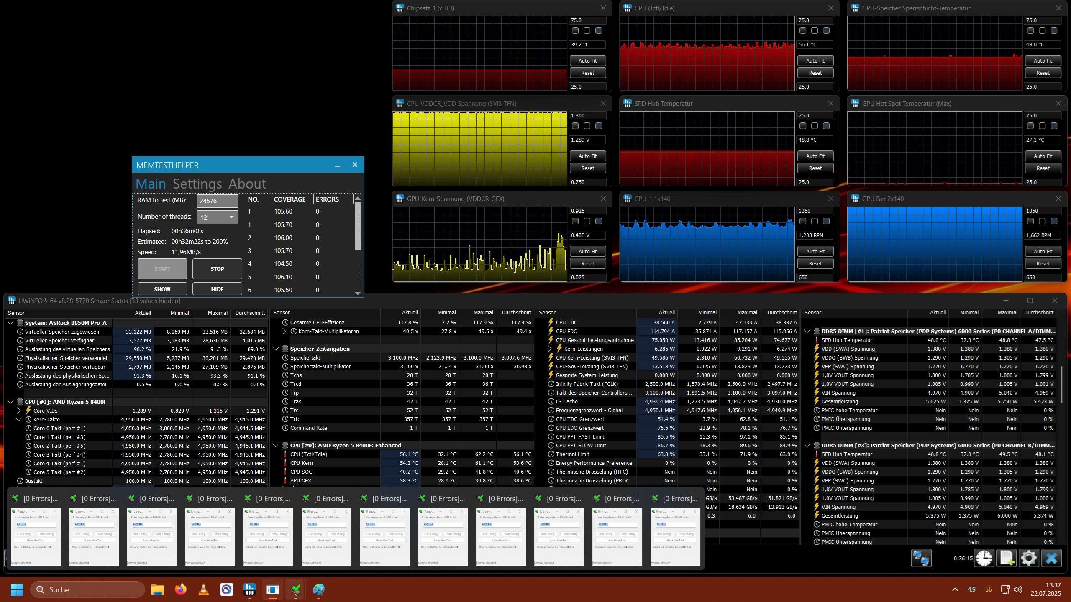Click the HWiNFO icon in the taskbar
Viewport: 1071px width, 602px height.
250,589
